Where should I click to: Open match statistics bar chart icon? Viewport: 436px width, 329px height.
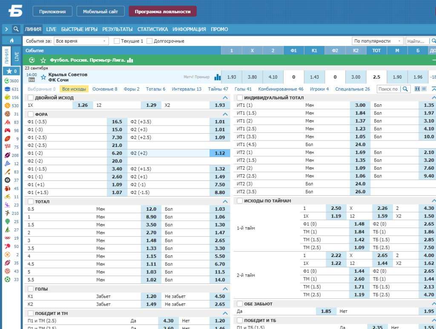[x=218, y=77]
